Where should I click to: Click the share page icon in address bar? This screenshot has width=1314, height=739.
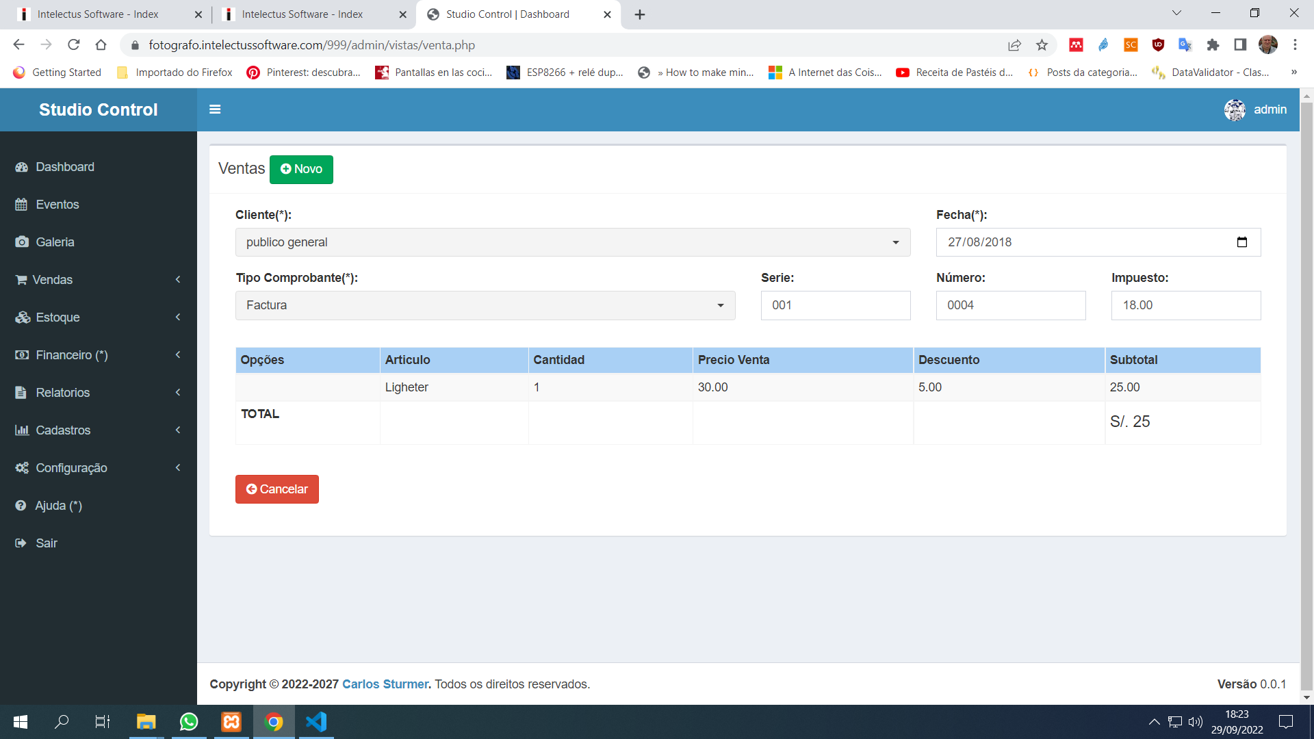coord(1014,45)
